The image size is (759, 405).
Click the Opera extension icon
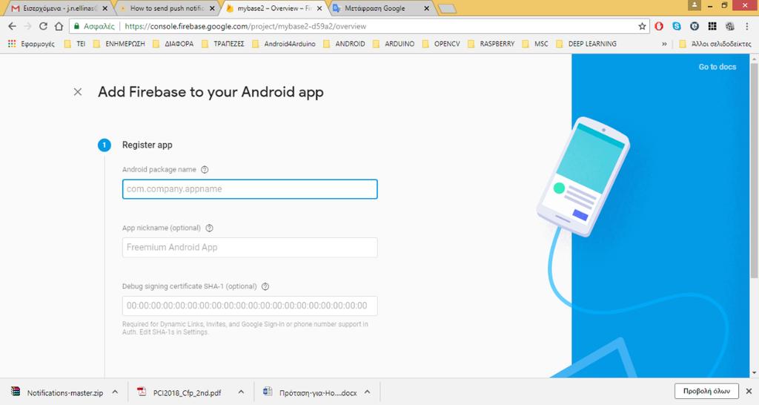tap(659, 26)
